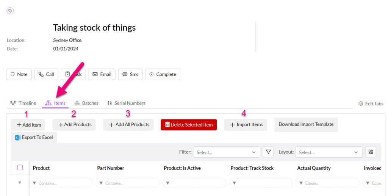Image resolution: width=388 pixels, height=196 pixels.
Task: Open the Product: Is Active column filter
Action: coord(194,183)
